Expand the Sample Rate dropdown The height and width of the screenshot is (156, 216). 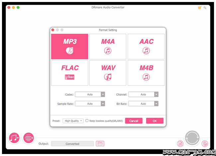(90, 103)
